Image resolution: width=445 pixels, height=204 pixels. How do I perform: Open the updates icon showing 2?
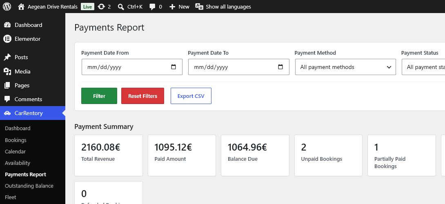(101, 7)
